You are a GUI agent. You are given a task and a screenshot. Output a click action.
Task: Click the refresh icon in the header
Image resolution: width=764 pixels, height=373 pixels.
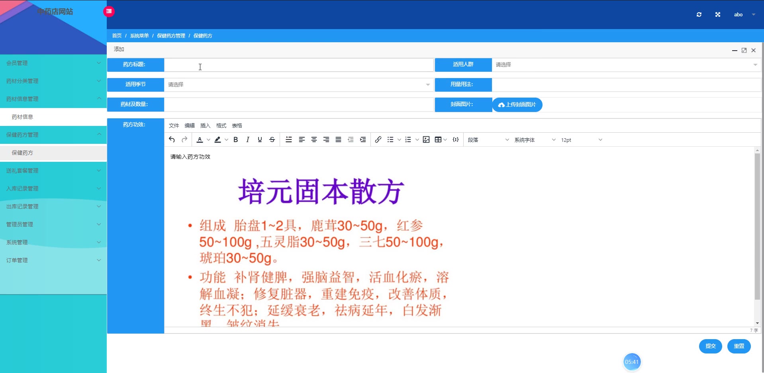pos(699,15)
